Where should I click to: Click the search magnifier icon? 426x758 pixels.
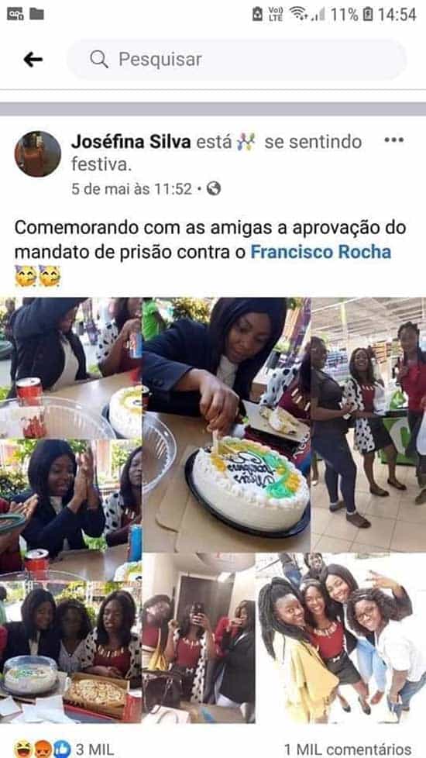pyautogui.click(x=99, y=60)
